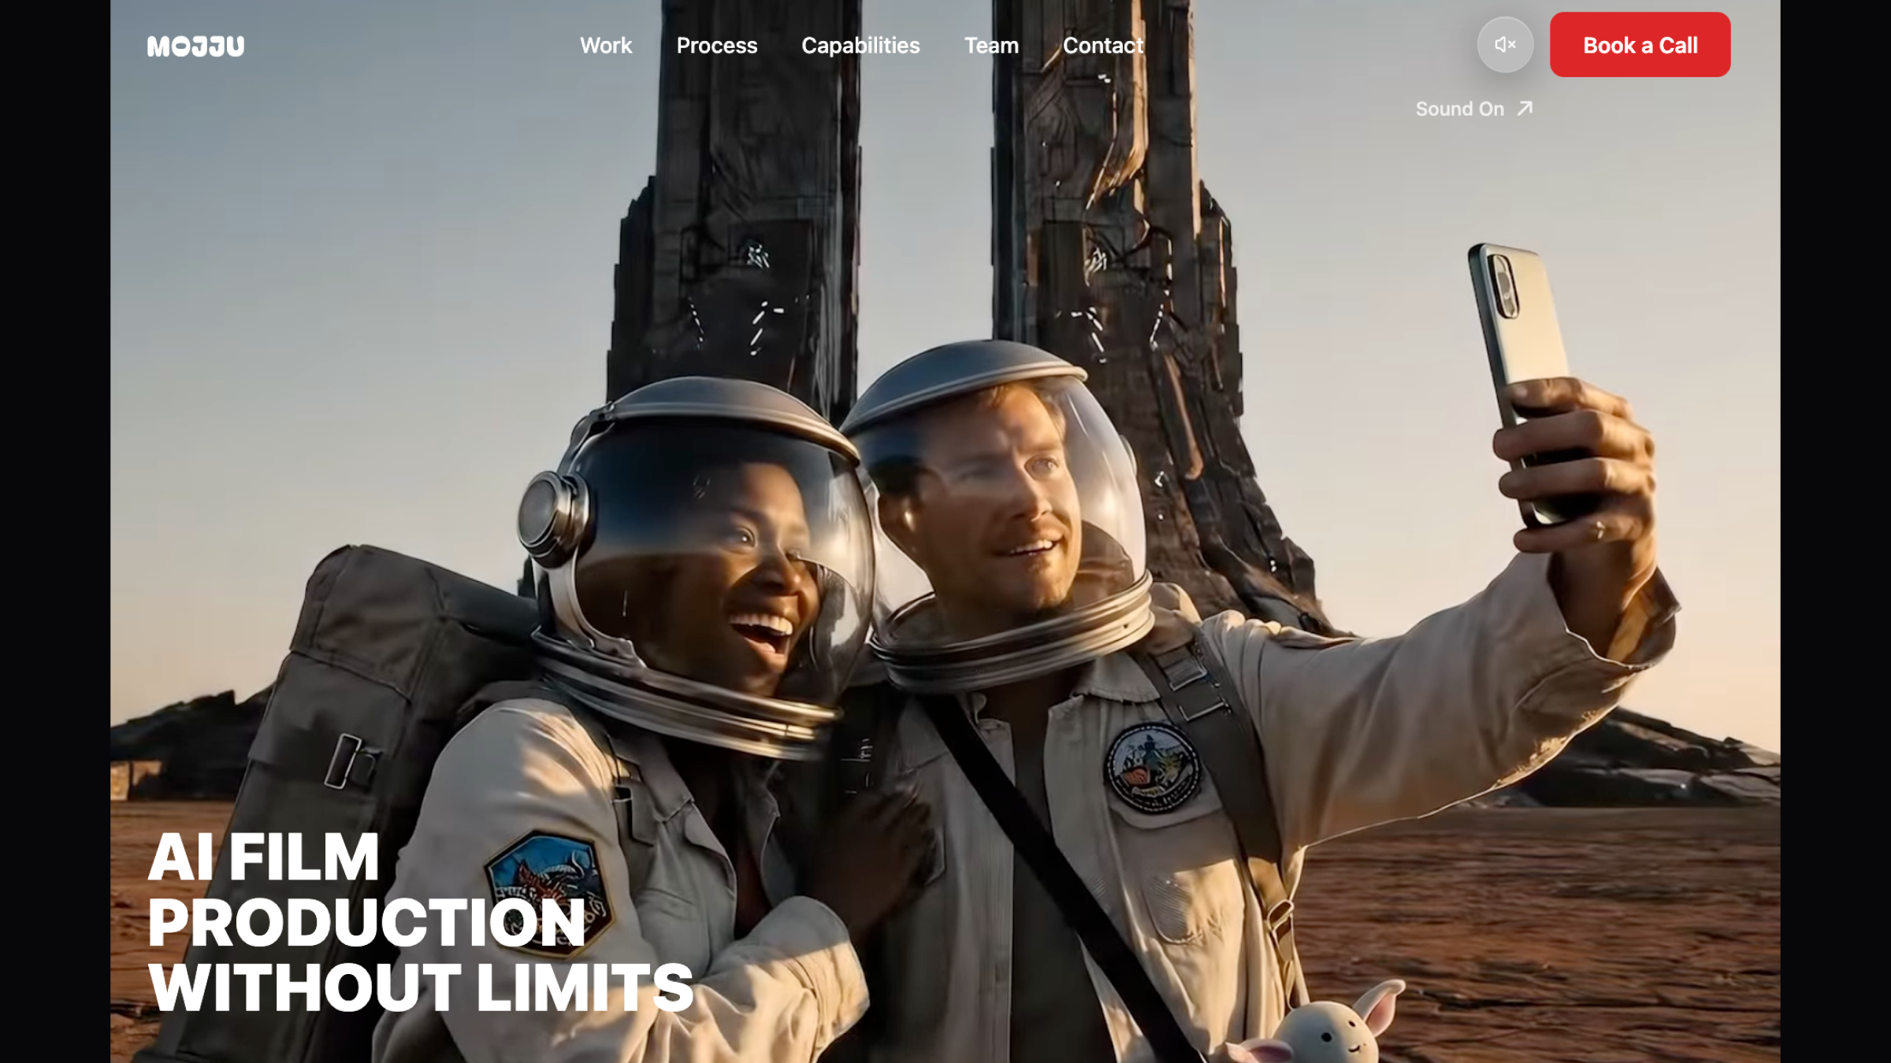Open the Capabilities nav link
This screenshot has width=1891, height=1063.
[860, 46]
